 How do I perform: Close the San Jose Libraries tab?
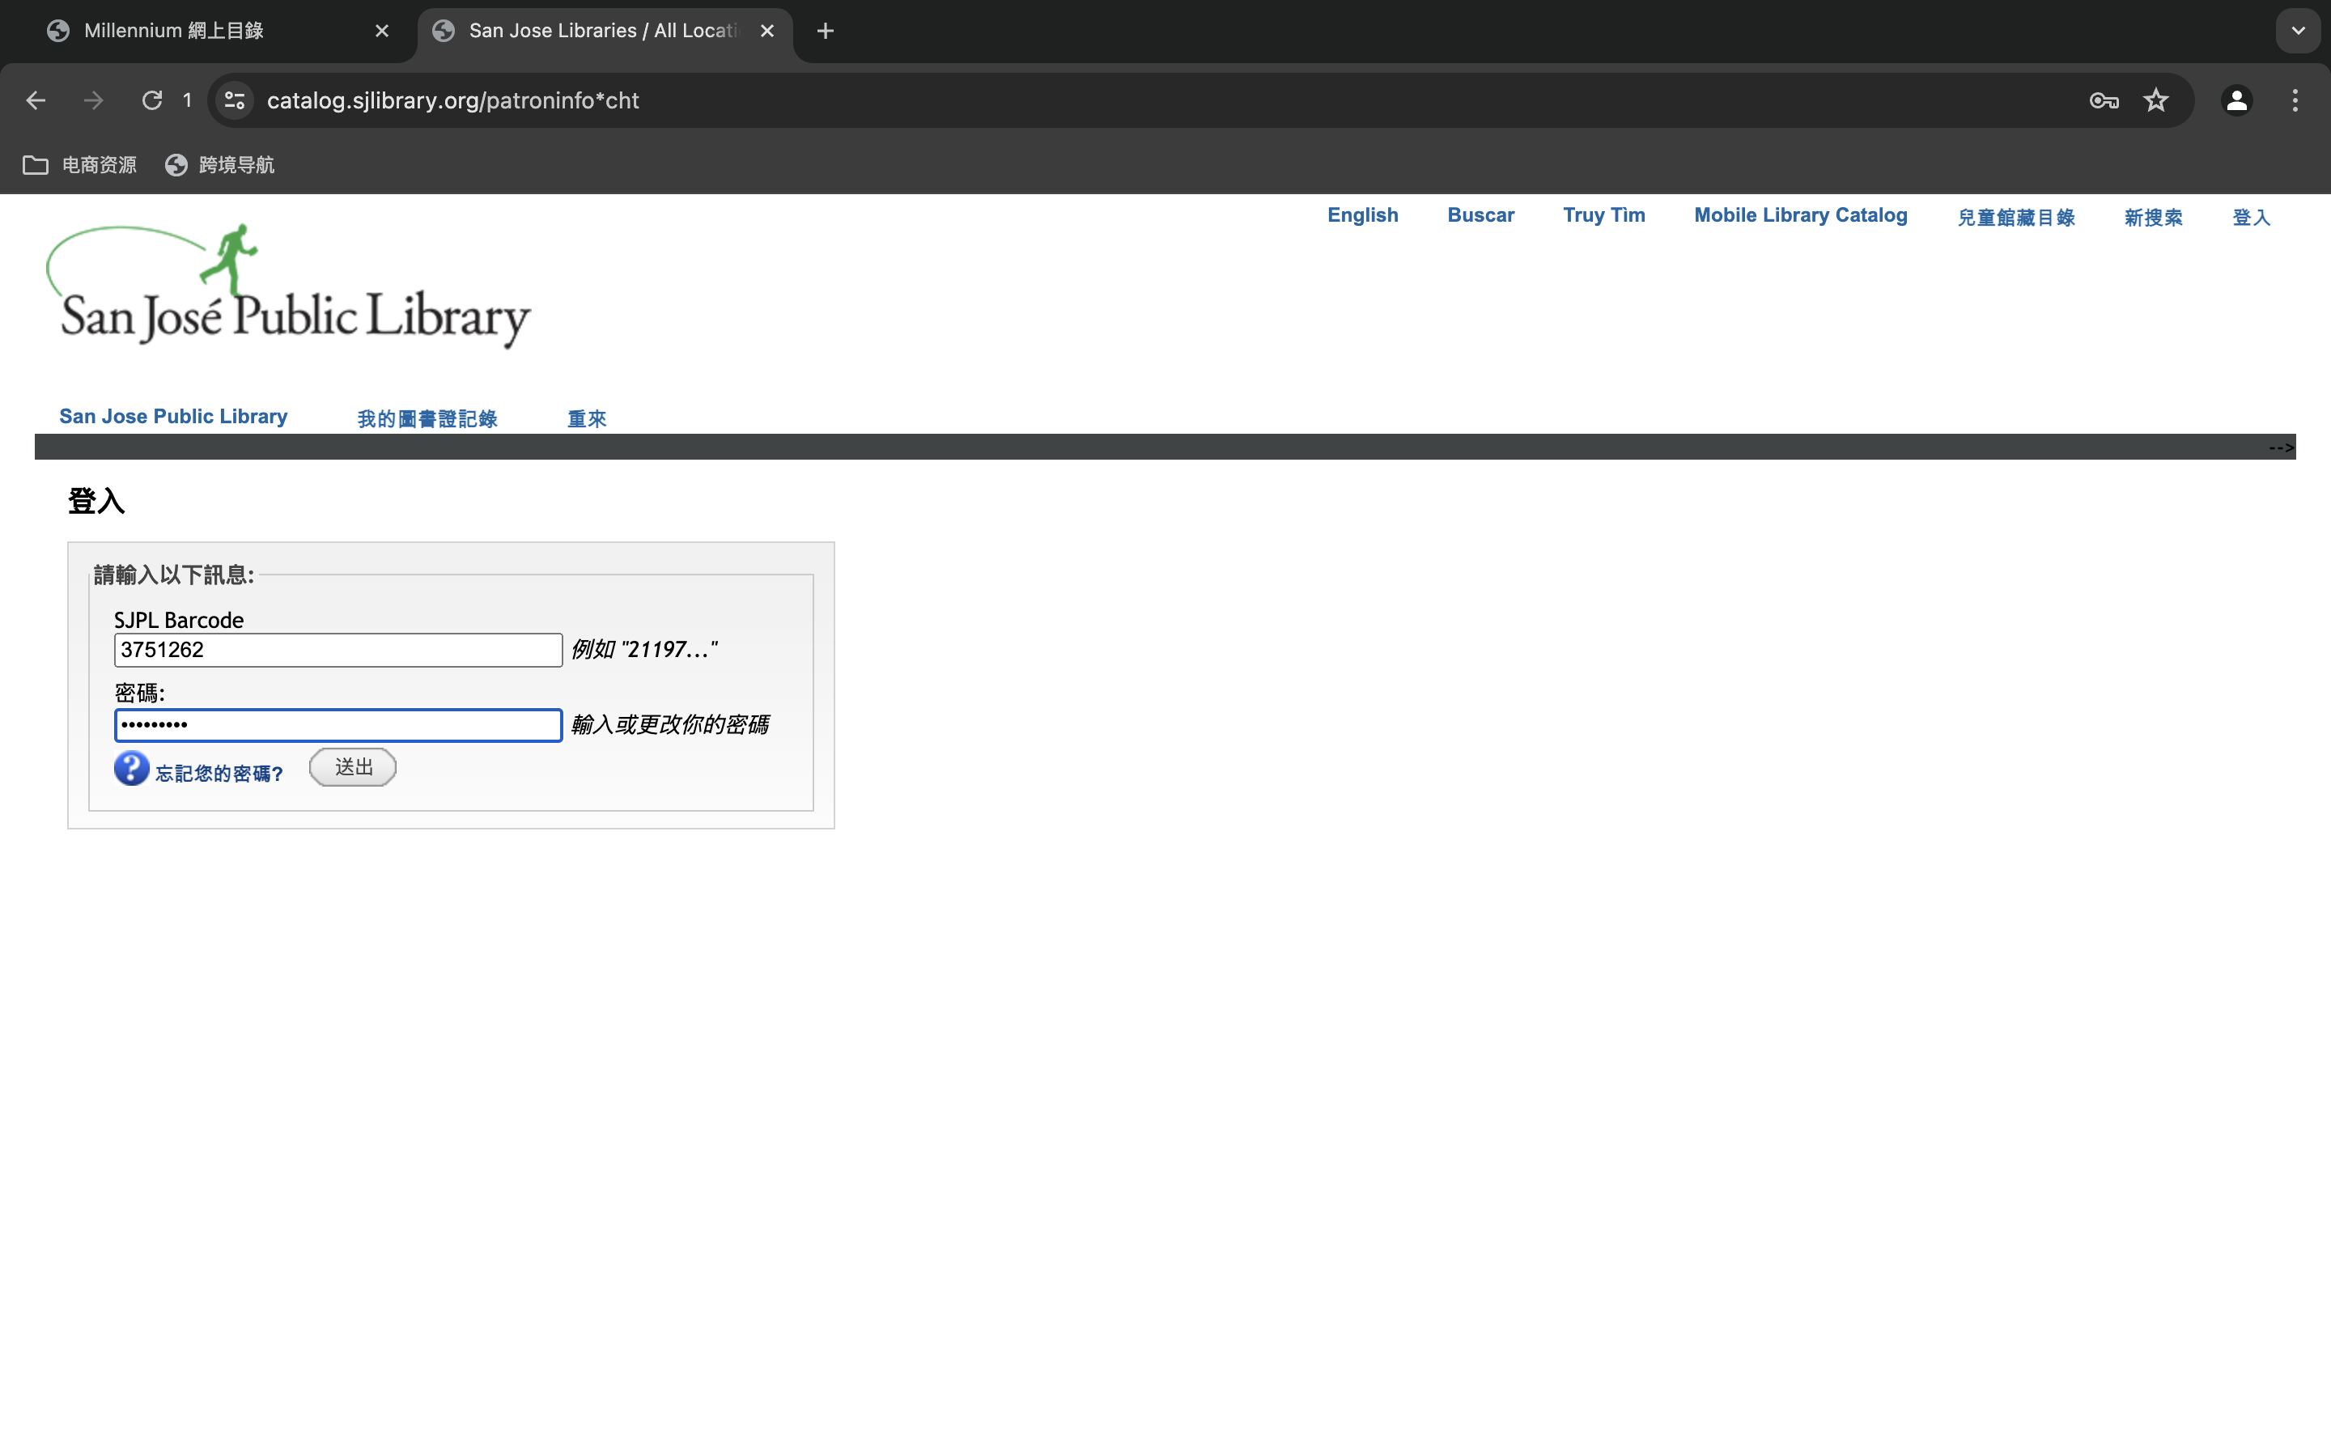(767, 31)
